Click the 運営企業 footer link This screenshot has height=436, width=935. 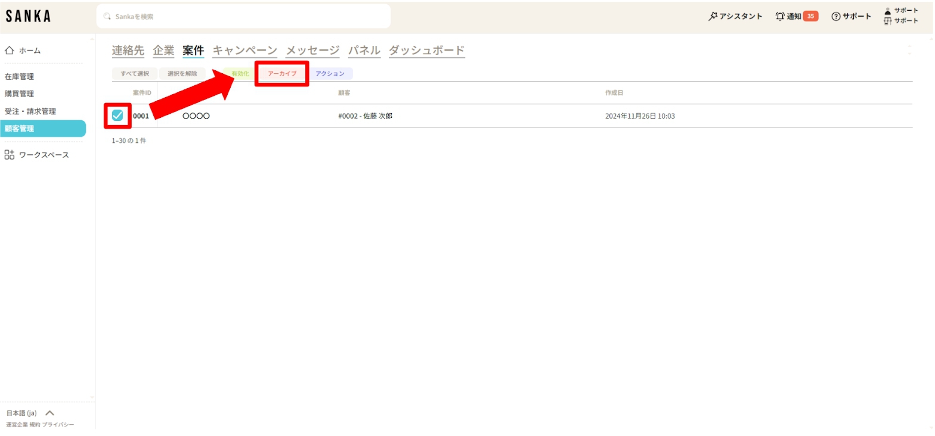[x=17, y=425]
